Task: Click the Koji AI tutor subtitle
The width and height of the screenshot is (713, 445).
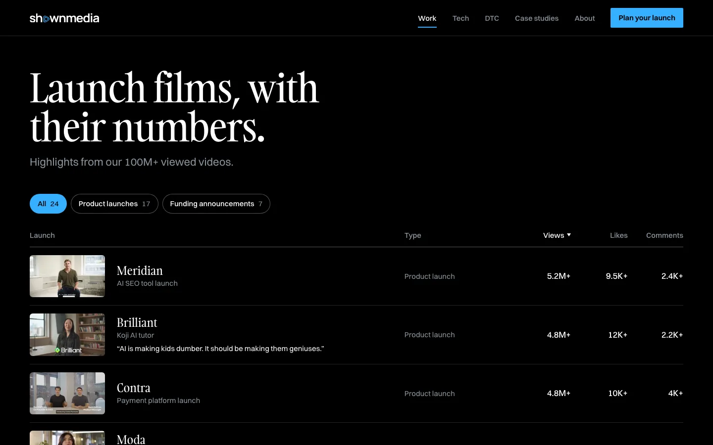Action: coord(135,335)
